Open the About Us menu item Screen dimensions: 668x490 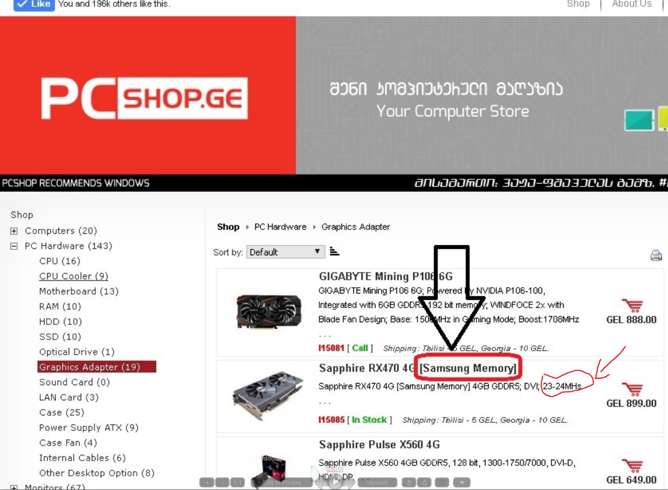click(632, 4)
